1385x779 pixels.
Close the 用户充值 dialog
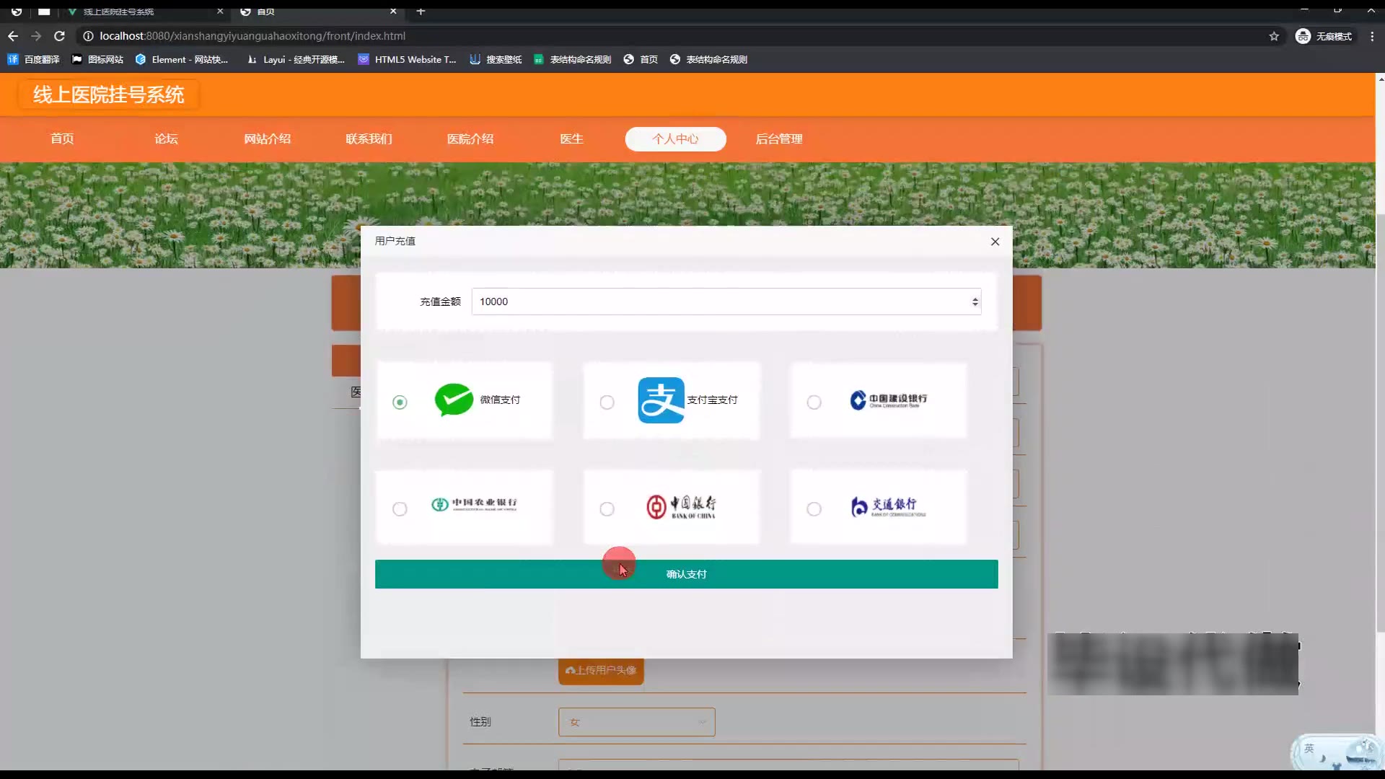[995, 242]
